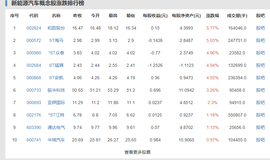Viewport: 270px width, 160px height.
Task: Click volume value 247751.0
Action: pos(237,41)
